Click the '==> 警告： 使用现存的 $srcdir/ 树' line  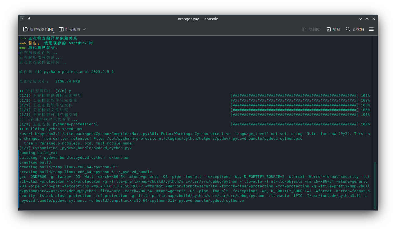click(56, 43)
